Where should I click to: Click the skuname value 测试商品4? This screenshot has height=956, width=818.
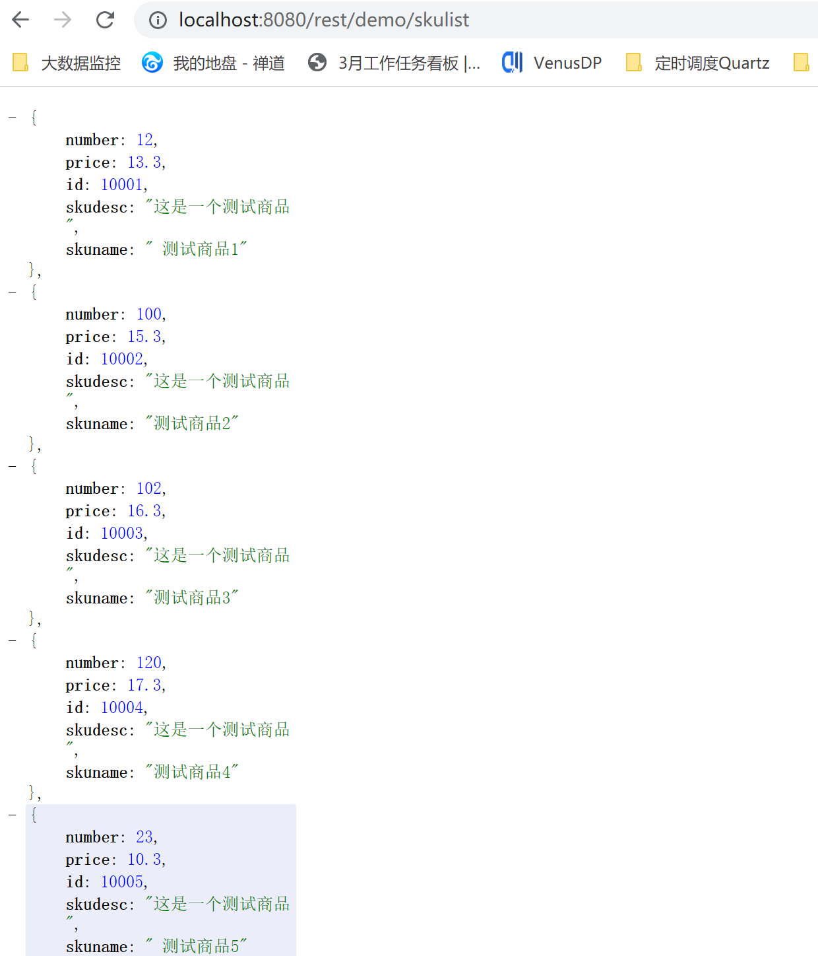[x=192, y=772]
